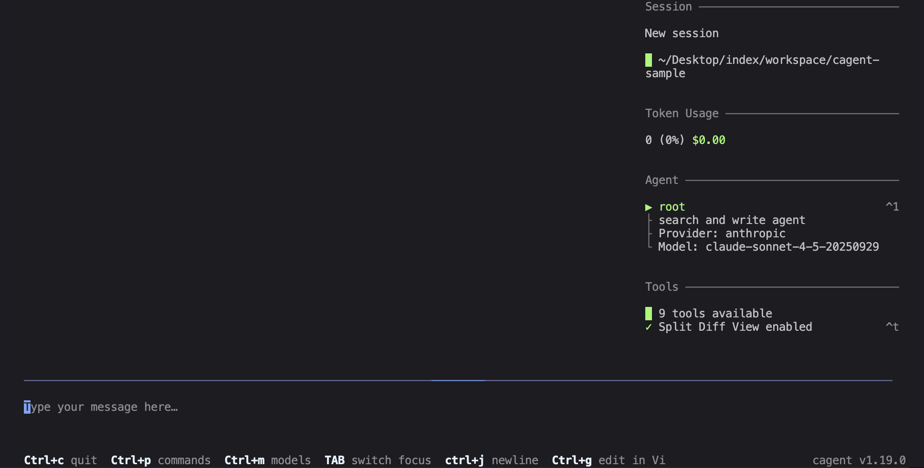Toggle Split Diff View enabled label
This screenshot has width=924, height=468.
point(735,327)
